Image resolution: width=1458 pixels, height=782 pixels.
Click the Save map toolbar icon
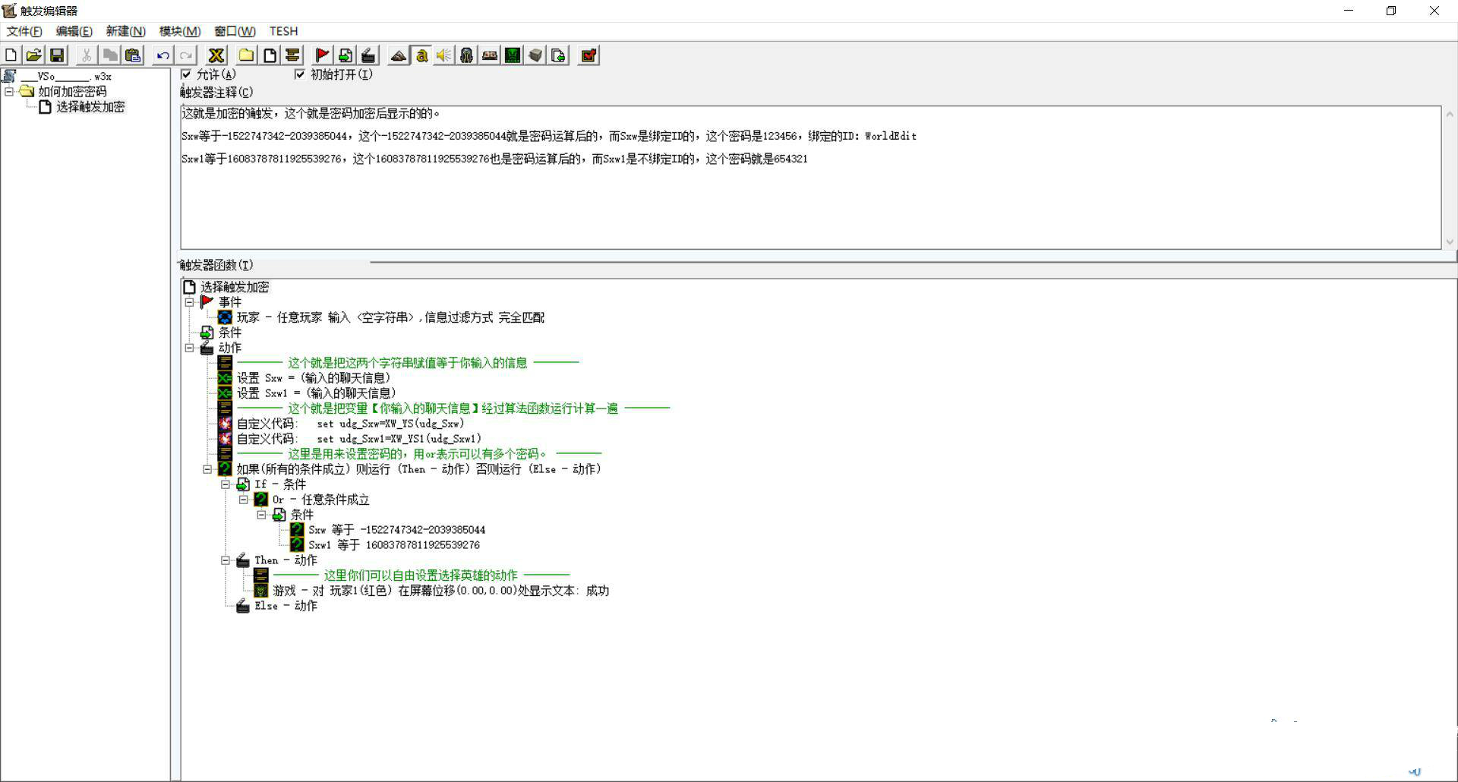(57, 55)
